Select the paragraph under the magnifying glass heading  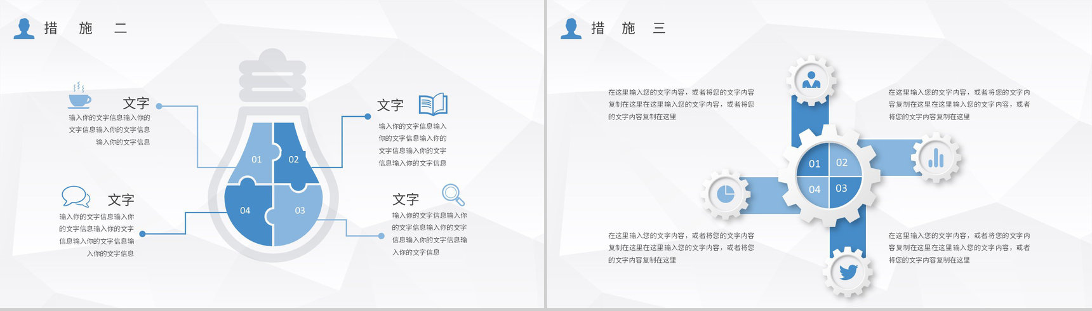click(429, 234)
